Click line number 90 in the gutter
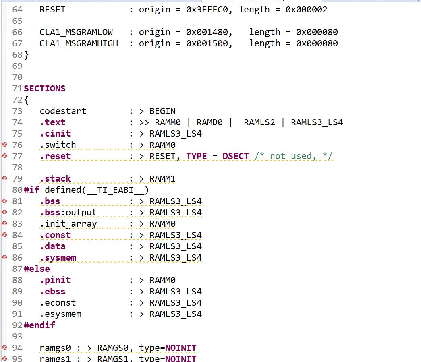 [17, 302]
